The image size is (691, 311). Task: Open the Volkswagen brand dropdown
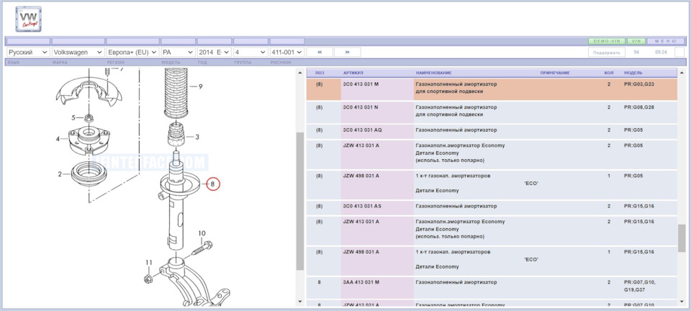[x=78, y=52]
